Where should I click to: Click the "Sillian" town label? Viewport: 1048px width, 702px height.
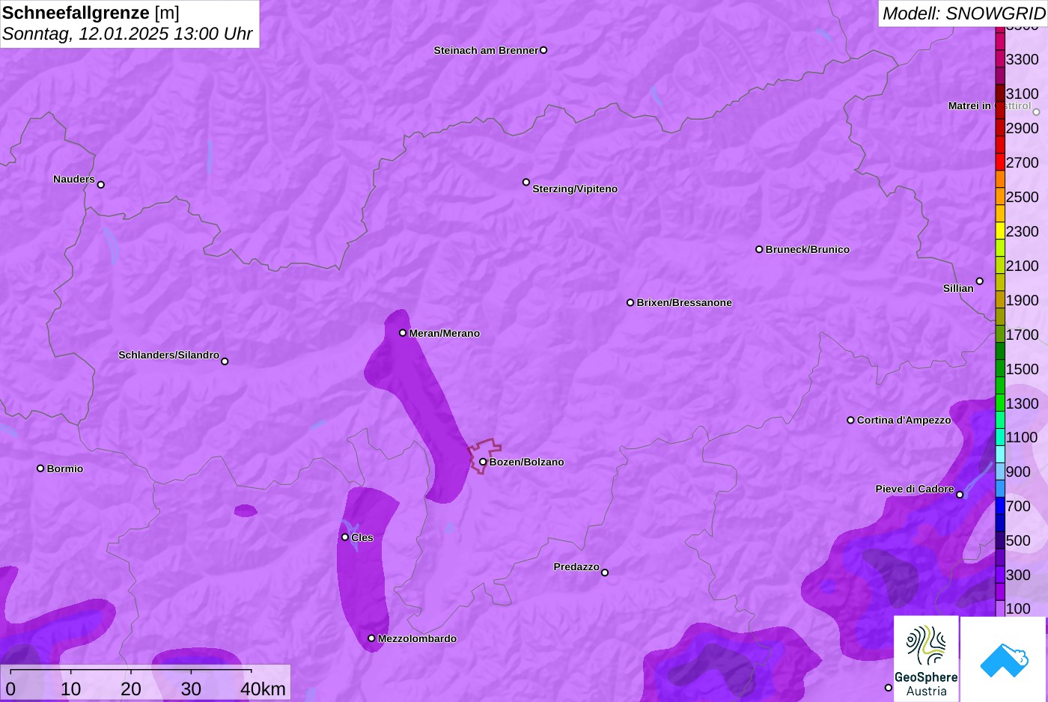(x=958, y=288)
